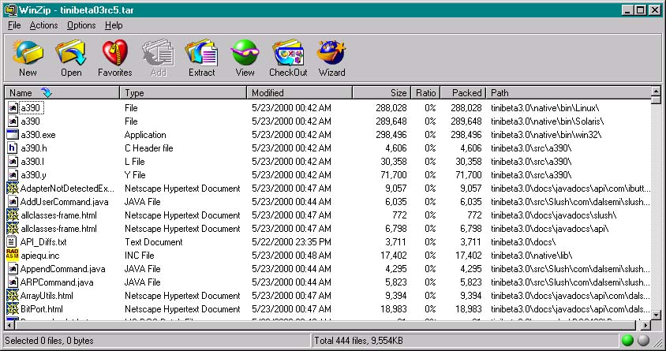Select the a390.exe file row

38,135
